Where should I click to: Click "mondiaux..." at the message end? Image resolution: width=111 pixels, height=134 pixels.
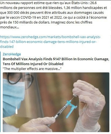[9, 27]
